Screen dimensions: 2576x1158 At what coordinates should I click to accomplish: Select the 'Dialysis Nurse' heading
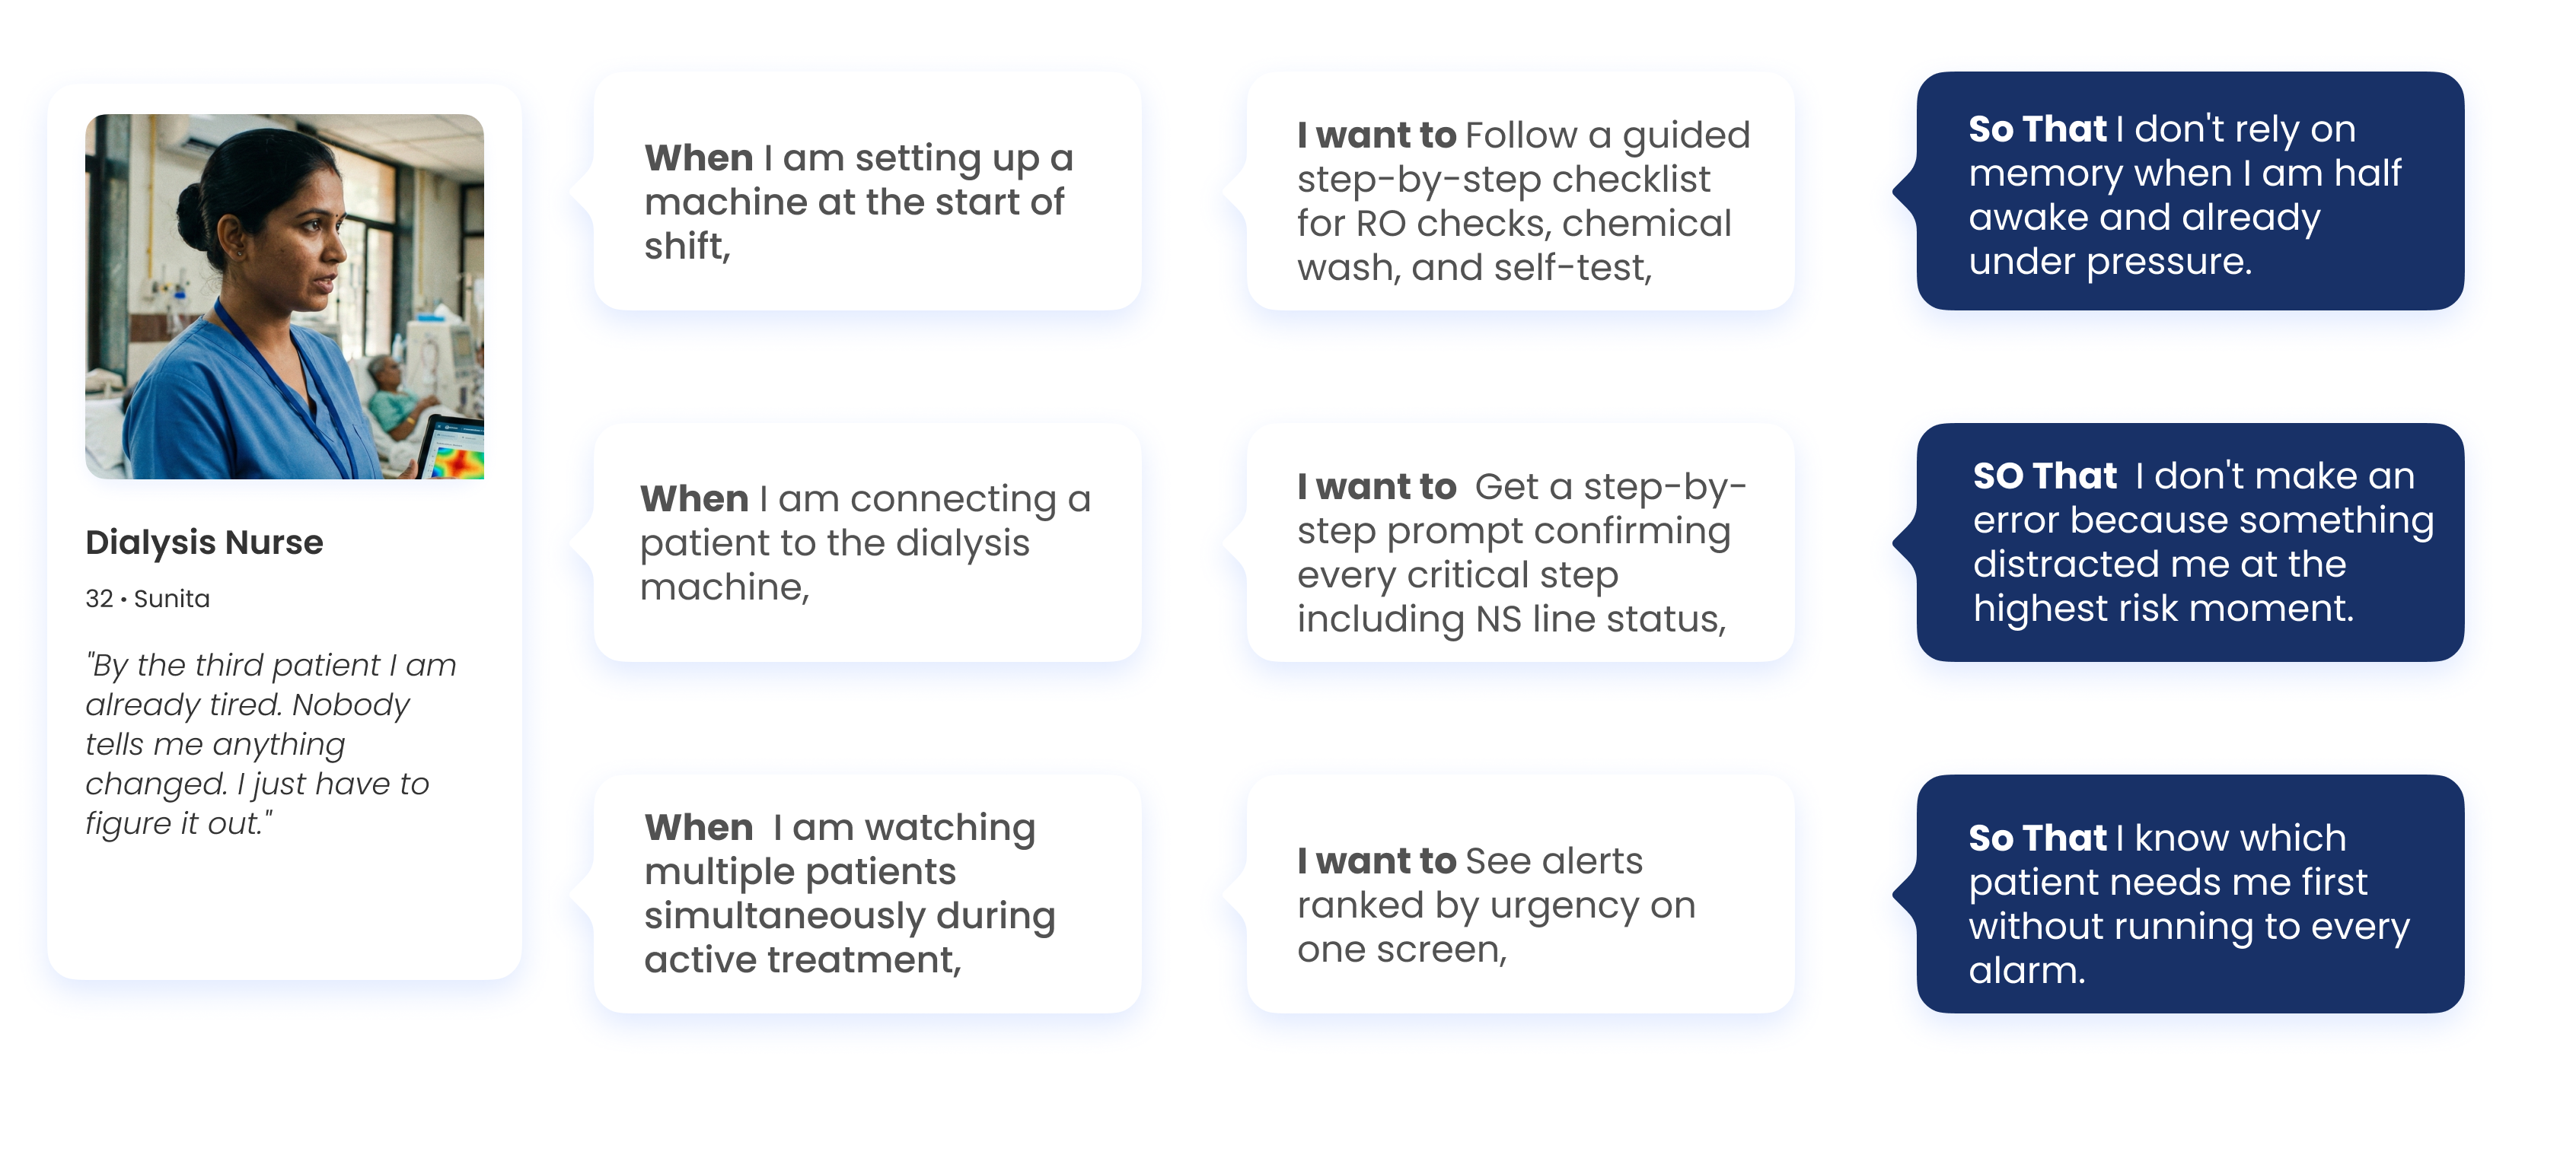[204, 542]
